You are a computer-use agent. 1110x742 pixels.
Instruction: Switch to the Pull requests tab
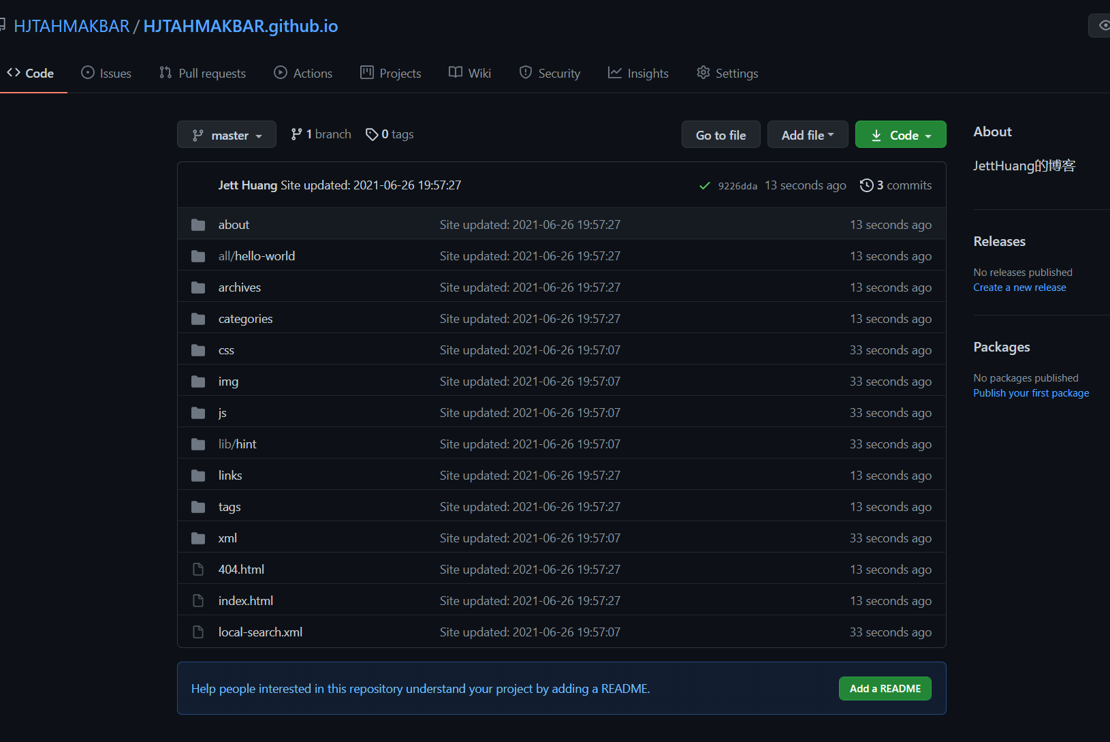[202, 74]
